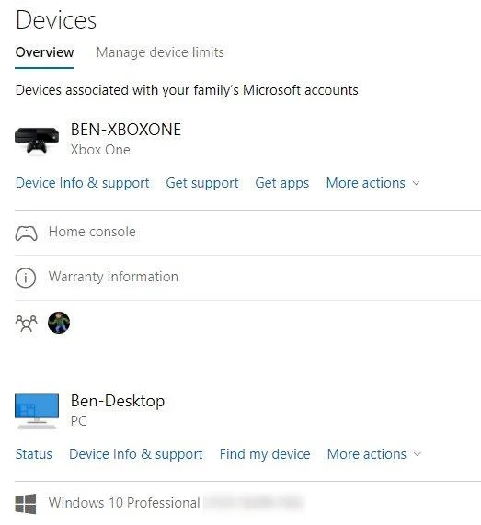Screen dimensions: 481x525
Task: Expand More actions for Ben-Desktop
Action: [373, 454]
